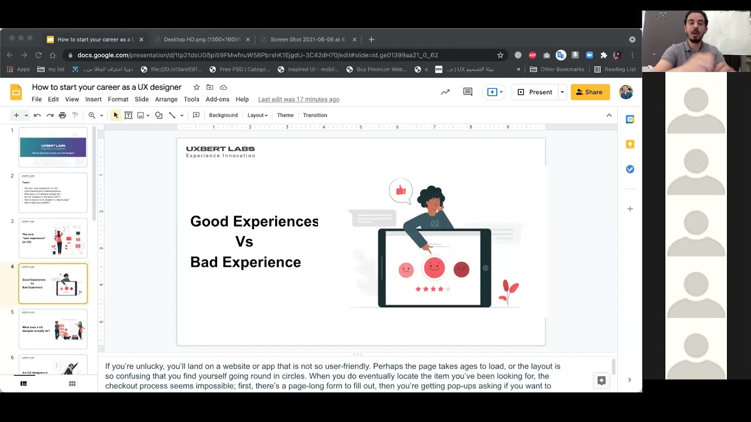Expand line type dropdown arrow

point(182,115)
